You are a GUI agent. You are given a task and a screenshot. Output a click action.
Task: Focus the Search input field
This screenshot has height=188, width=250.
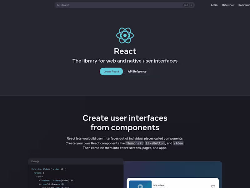124,5
